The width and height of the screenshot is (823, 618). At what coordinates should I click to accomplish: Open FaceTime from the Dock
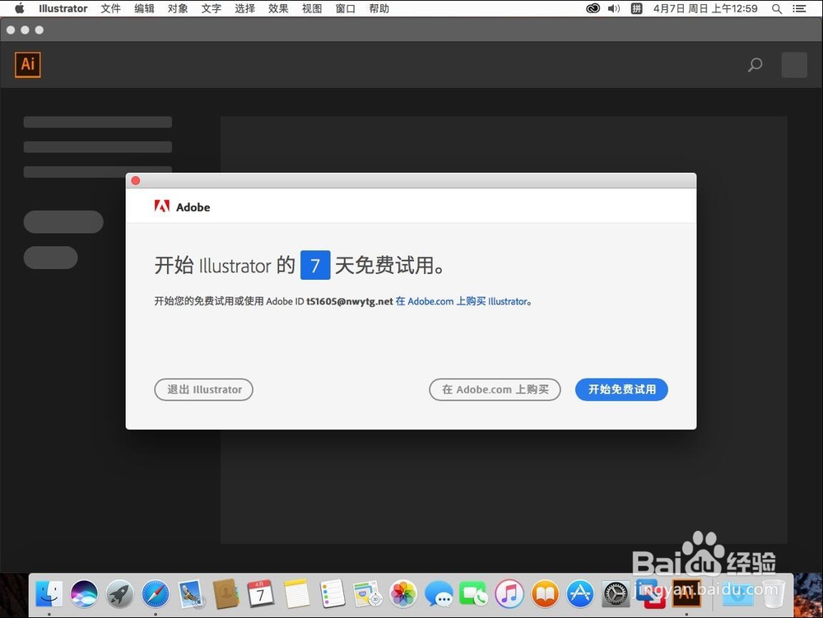point(473,594)
